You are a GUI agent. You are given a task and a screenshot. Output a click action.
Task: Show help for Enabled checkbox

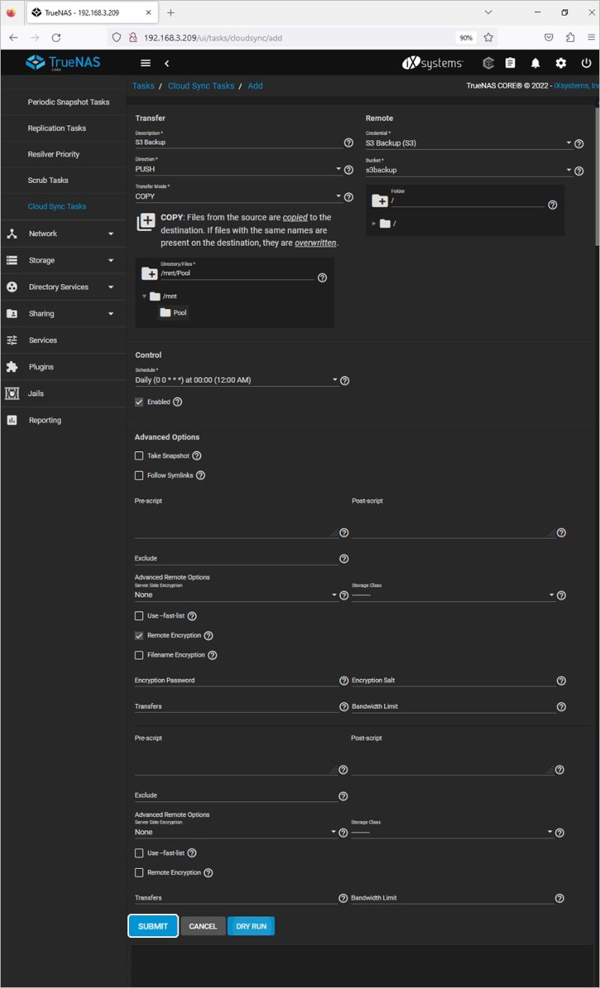pos(178,402)
